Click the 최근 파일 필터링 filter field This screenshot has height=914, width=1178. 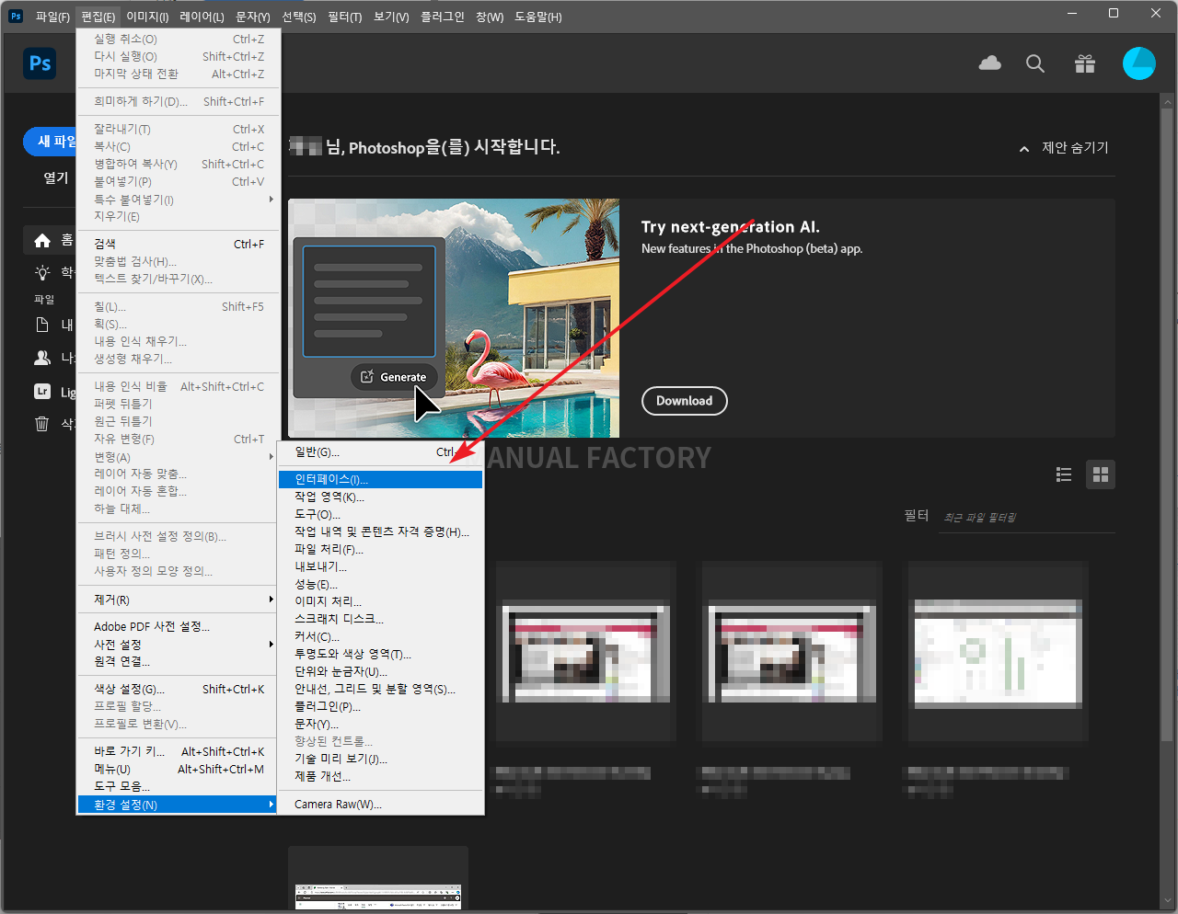click(x=1028, y=517)
